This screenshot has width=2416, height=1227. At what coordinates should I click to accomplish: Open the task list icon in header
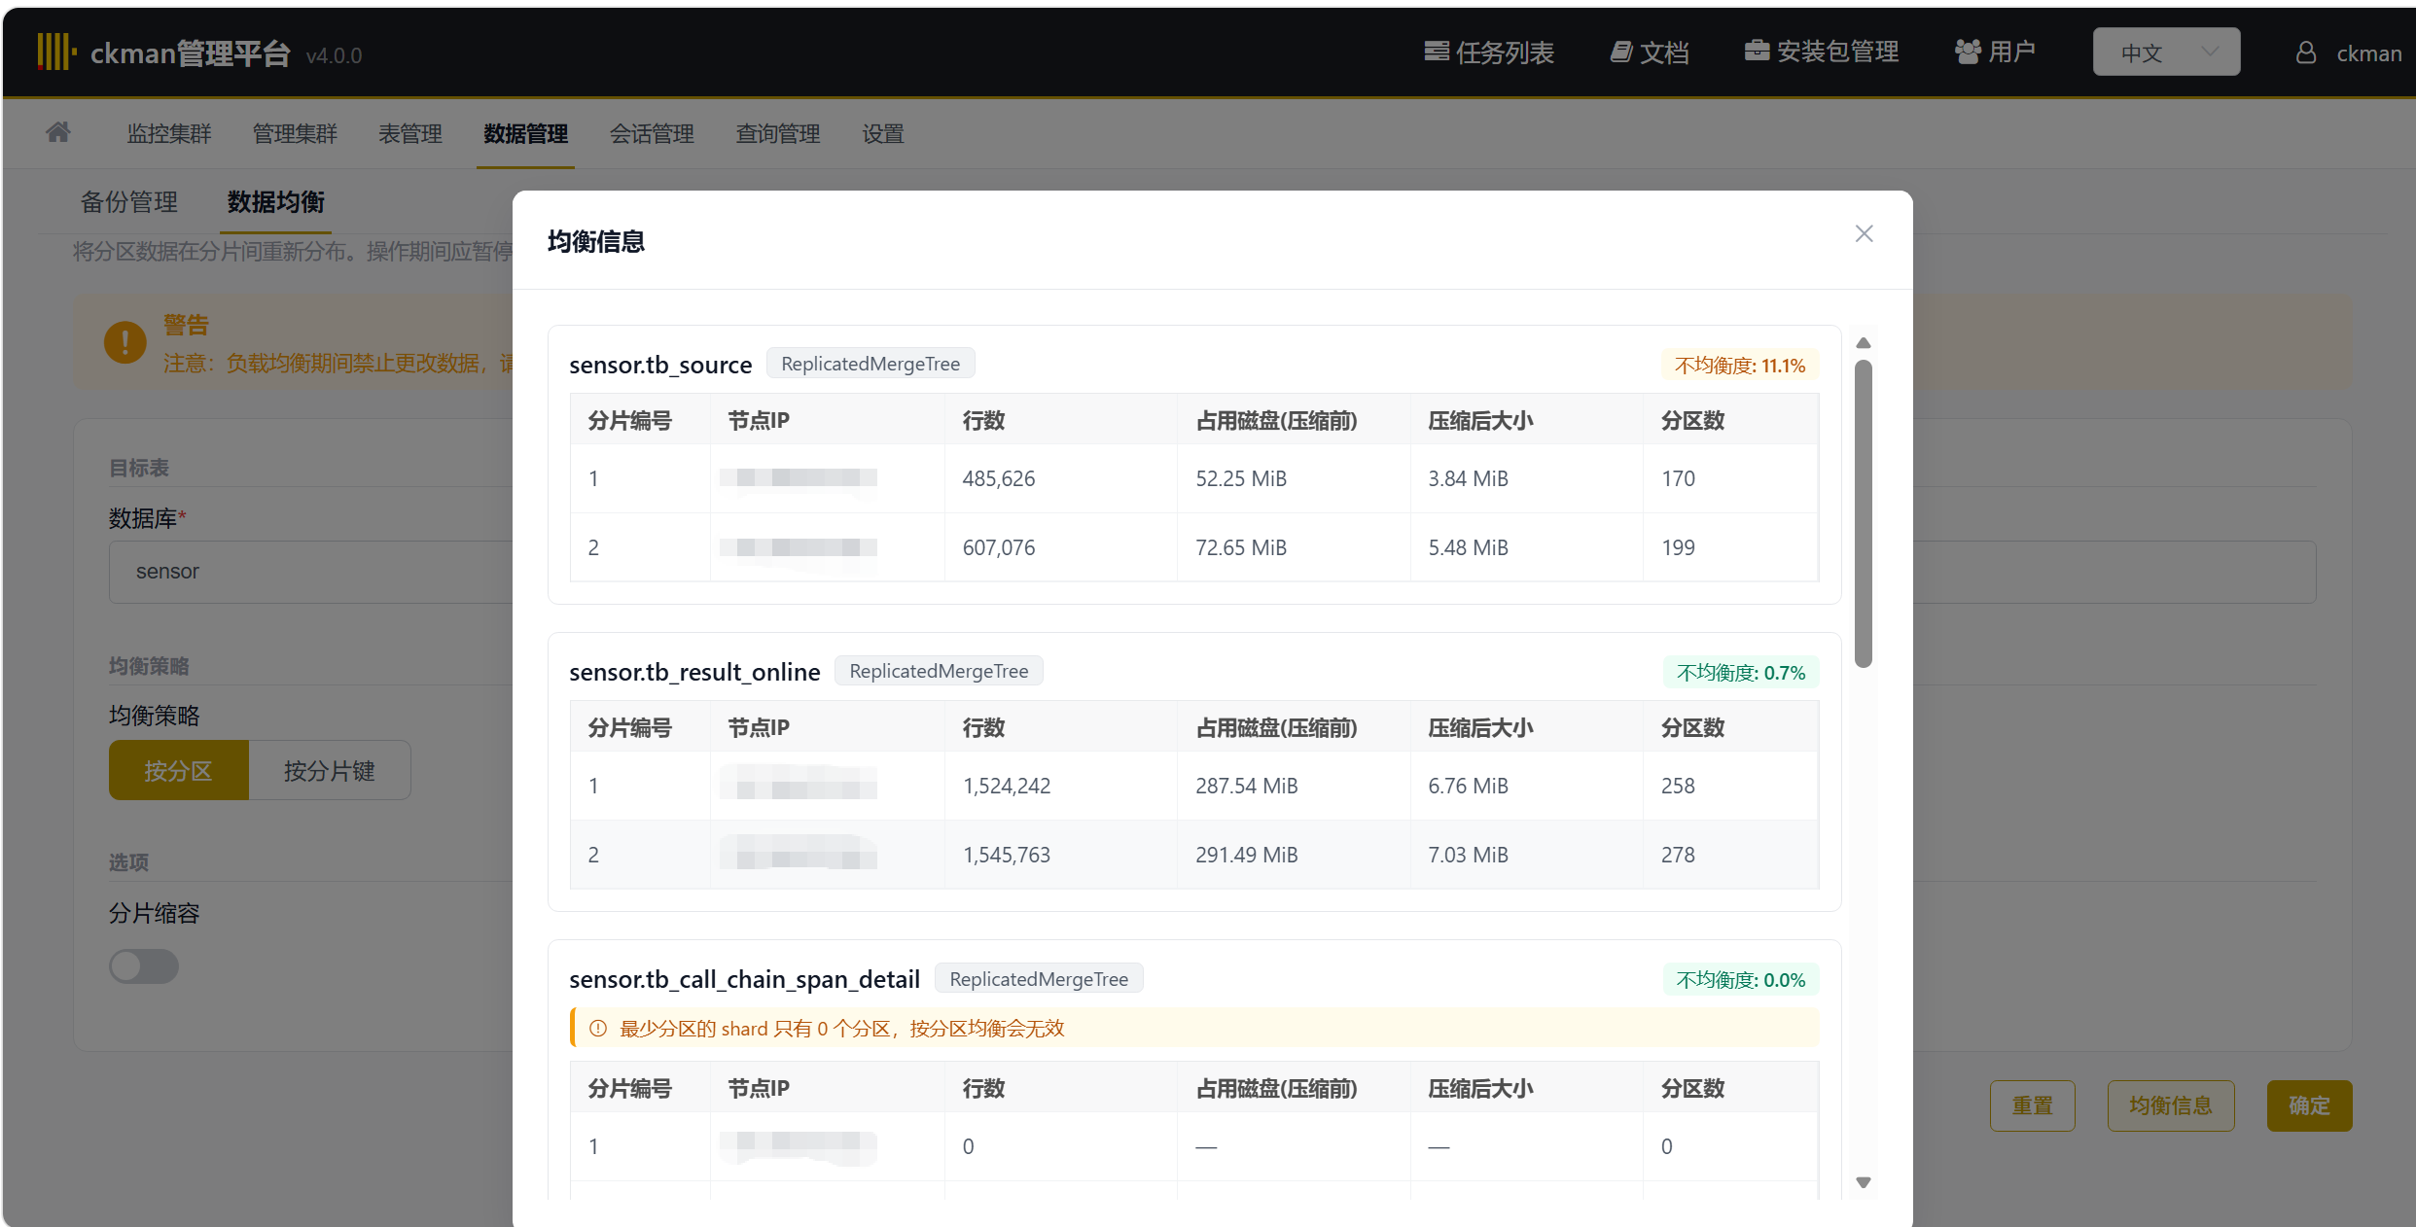point(1437,52)
